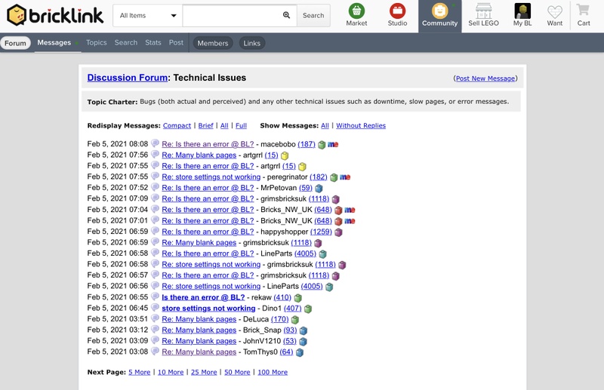Click blue brick icon next to JohnV1210
Image resolution: width=604 pixels, height=390 pixels.
point(304,342)
